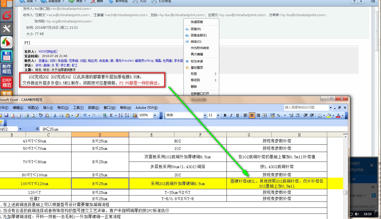381x219 pixels.
Task: Open the 数据(D) menu in Excel
Action: coord(94,107)
